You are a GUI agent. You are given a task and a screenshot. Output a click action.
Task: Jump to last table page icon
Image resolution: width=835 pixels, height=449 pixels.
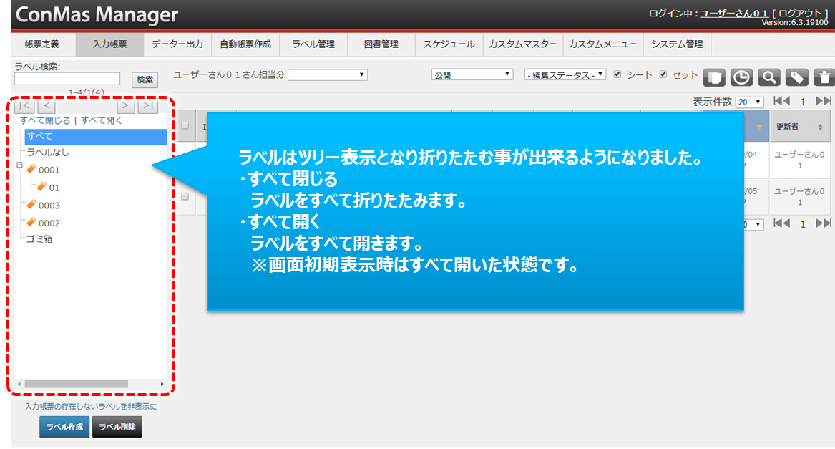(824, 102)
